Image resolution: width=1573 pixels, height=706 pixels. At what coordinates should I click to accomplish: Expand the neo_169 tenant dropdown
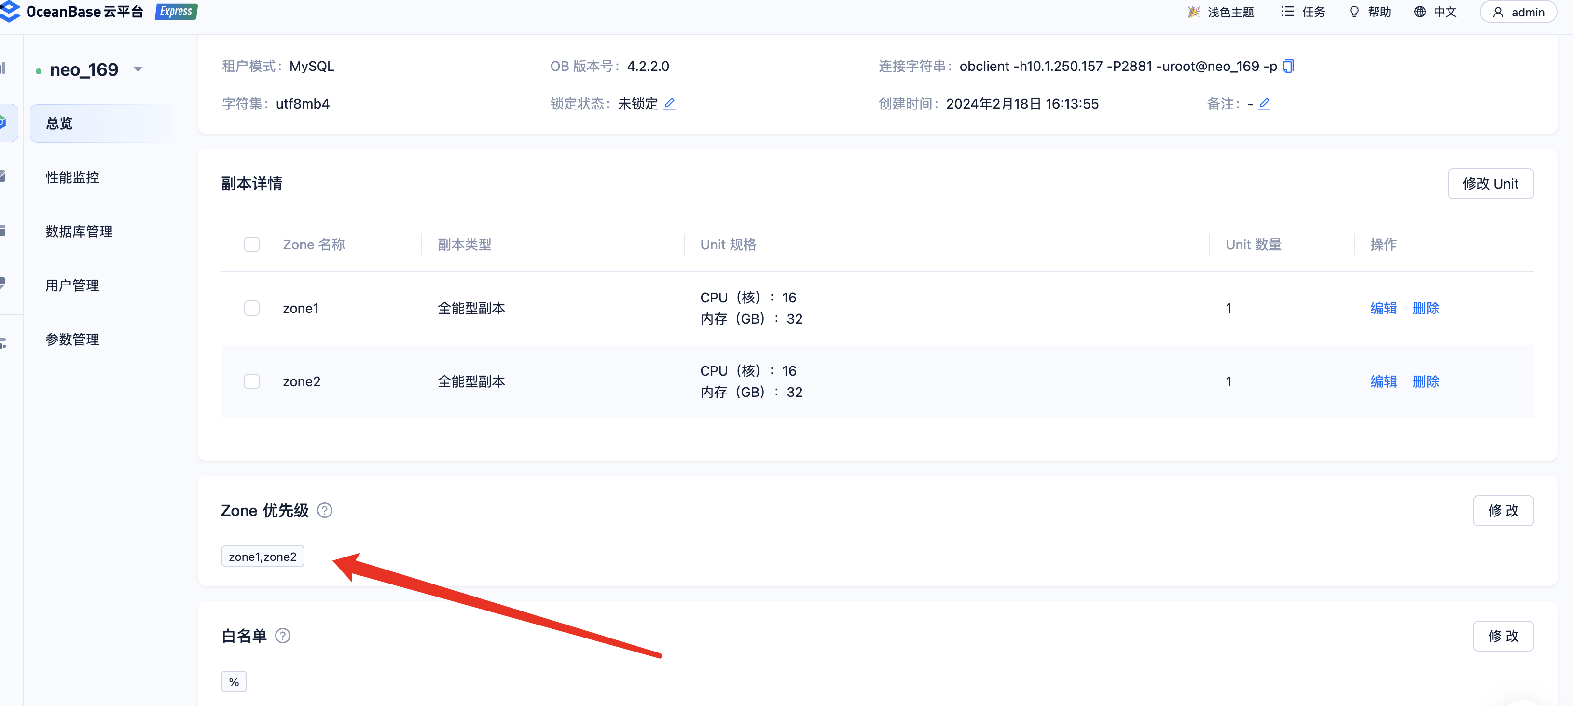click(138, 69)
